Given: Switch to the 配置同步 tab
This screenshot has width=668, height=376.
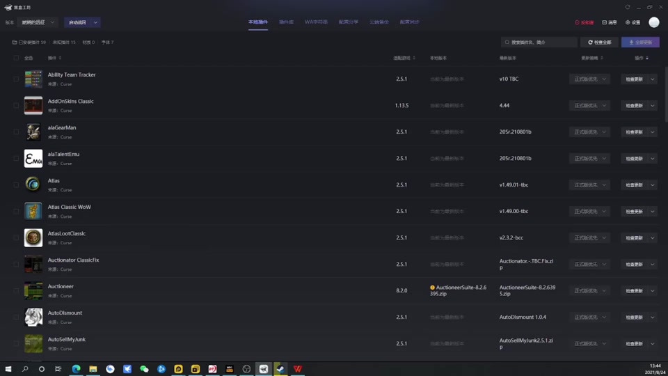Looking at the screenshot, I should [x=410, y=22].
